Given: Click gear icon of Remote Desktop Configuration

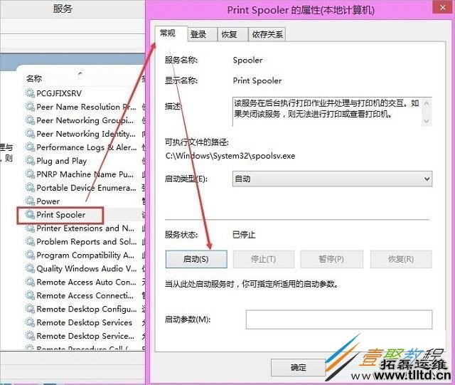Looking at the screenshot, I should coord(30,309).
